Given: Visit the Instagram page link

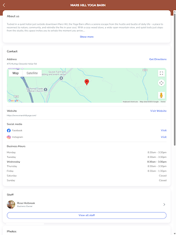Looking at the screenshot, I should [x=164, y=137].
